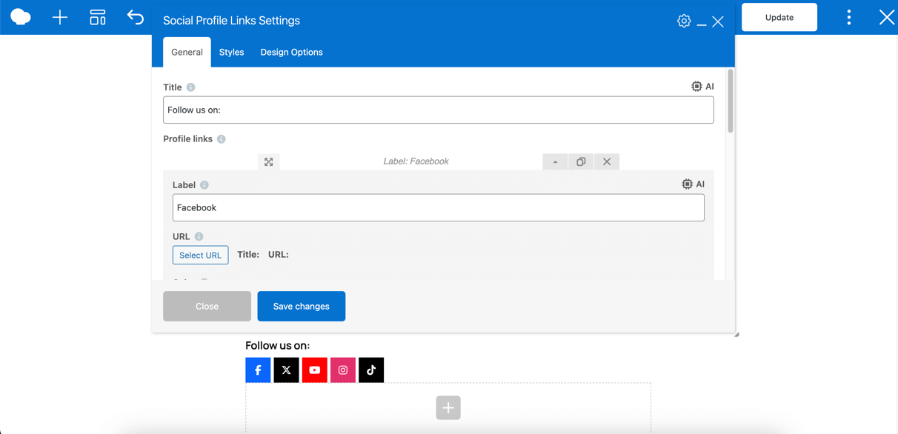Open the Title field info tooltip
The image size is (898, 434).
coord(191,87)
